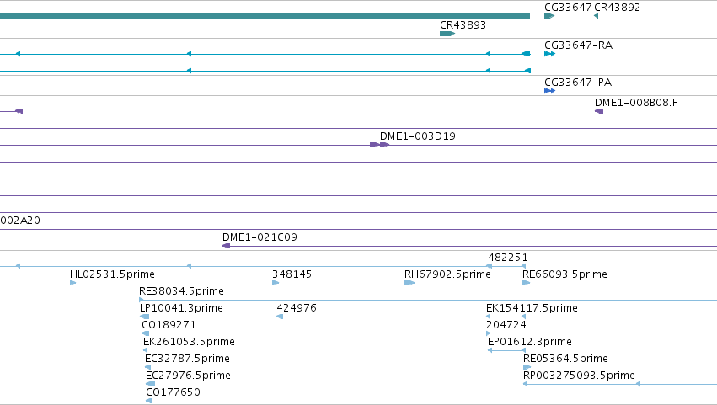Click the DME1-003D19 label
The image size is (717, 405).
click(x=418, y=136)
